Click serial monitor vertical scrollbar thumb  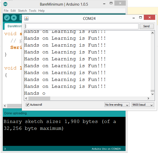pyautogui.click(x=153, y=91)
